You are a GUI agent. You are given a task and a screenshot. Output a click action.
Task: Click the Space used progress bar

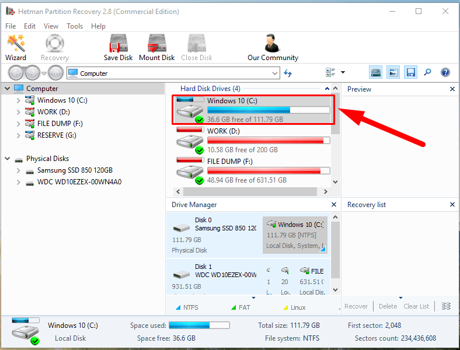pos(199,325)
